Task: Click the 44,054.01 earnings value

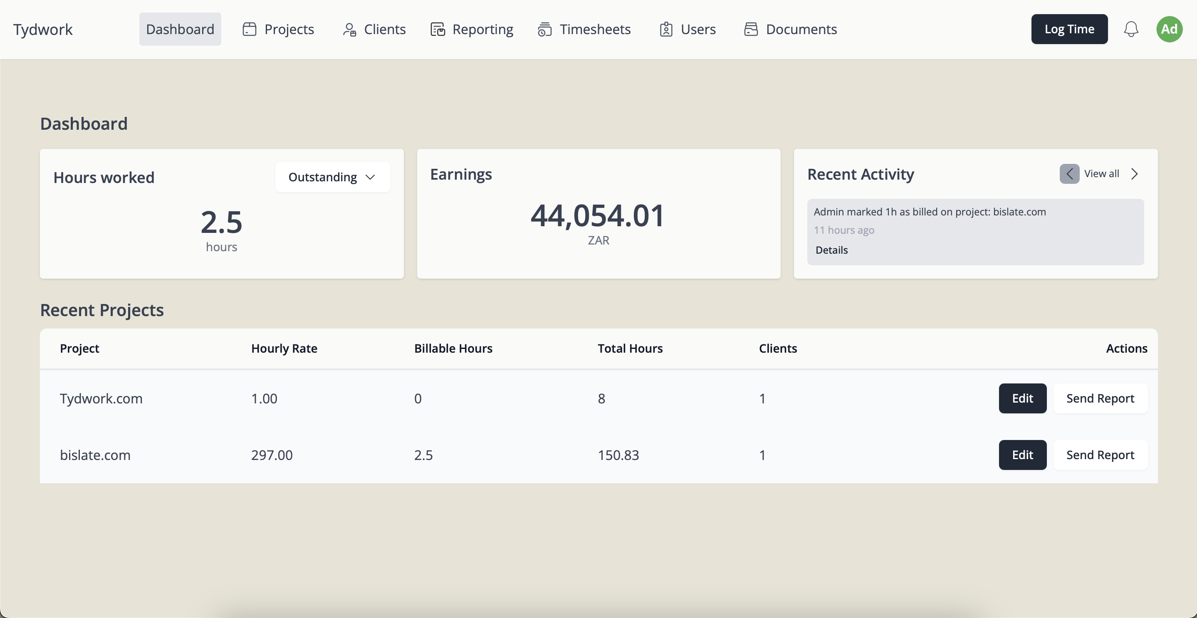Action: pos(598,215)
